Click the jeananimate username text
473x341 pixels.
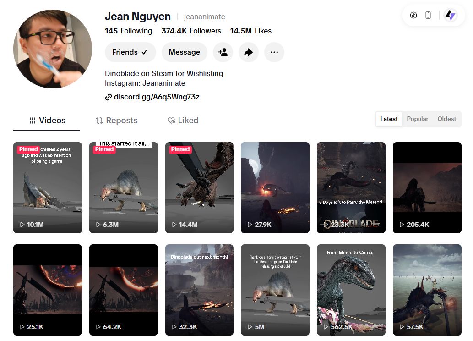(205, 16)
